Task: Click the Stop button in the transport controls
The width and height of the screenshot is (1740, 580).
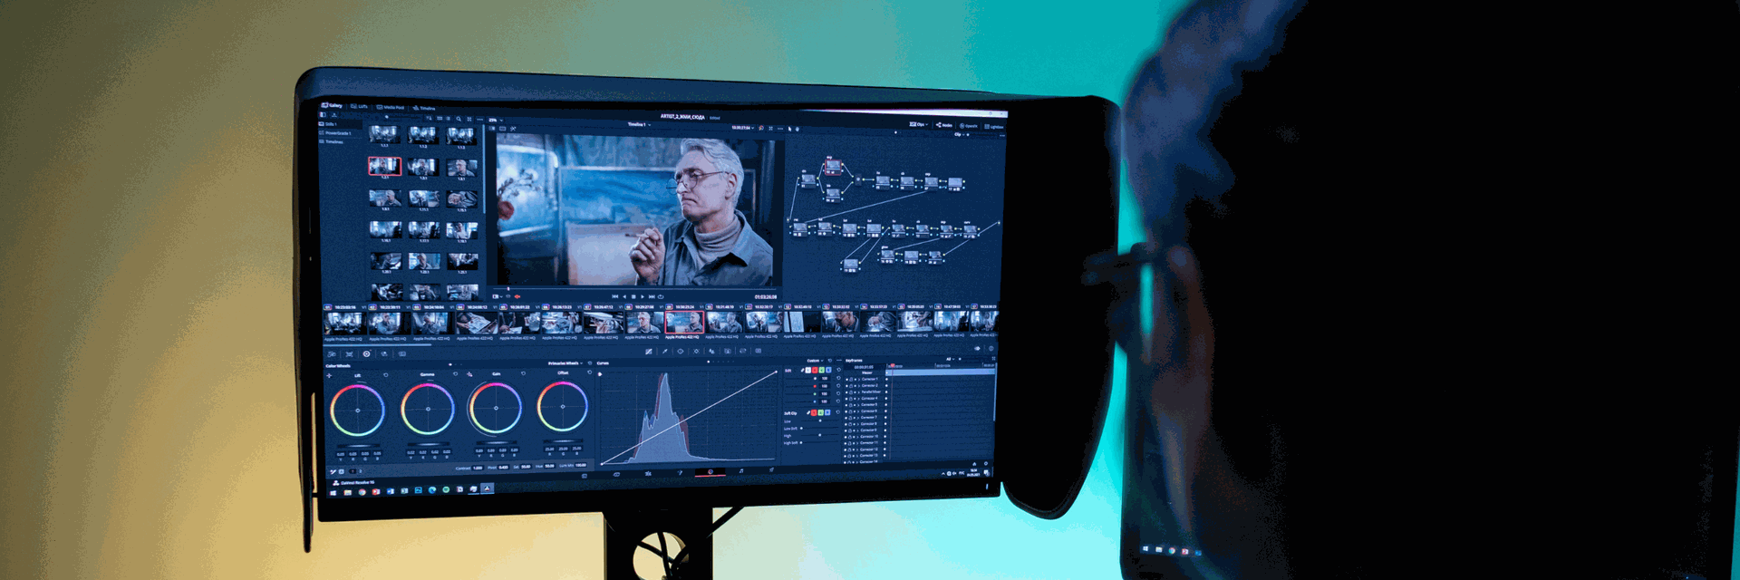Action: click(633, 296)
